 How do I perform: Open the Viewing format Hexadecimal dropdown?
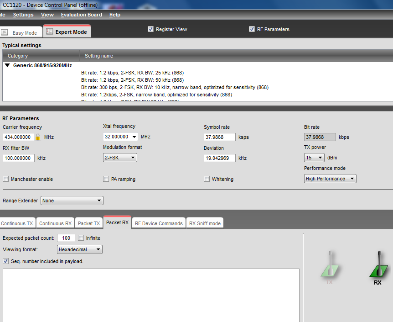[x=80, y=249]
